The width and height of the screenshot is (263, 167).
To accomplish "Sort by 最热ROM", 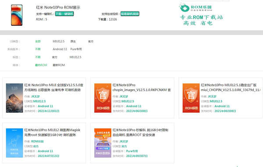I will tap(41, 65).
